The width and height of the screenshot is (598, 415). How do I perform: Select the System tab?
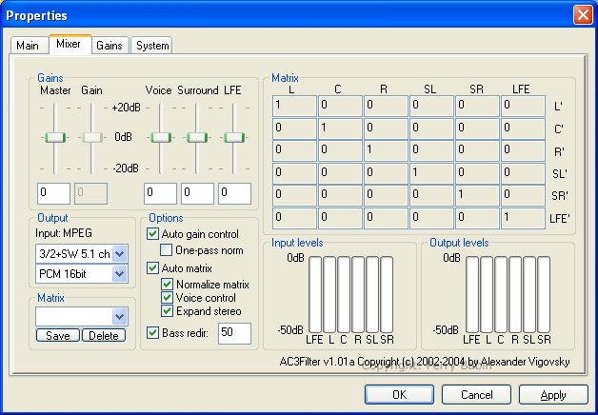pos(151,46)
